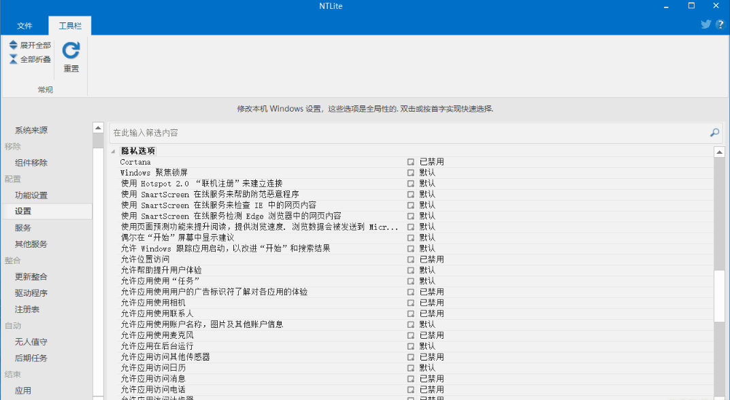
Task: Open the help question mark icon
Action: 720,24
